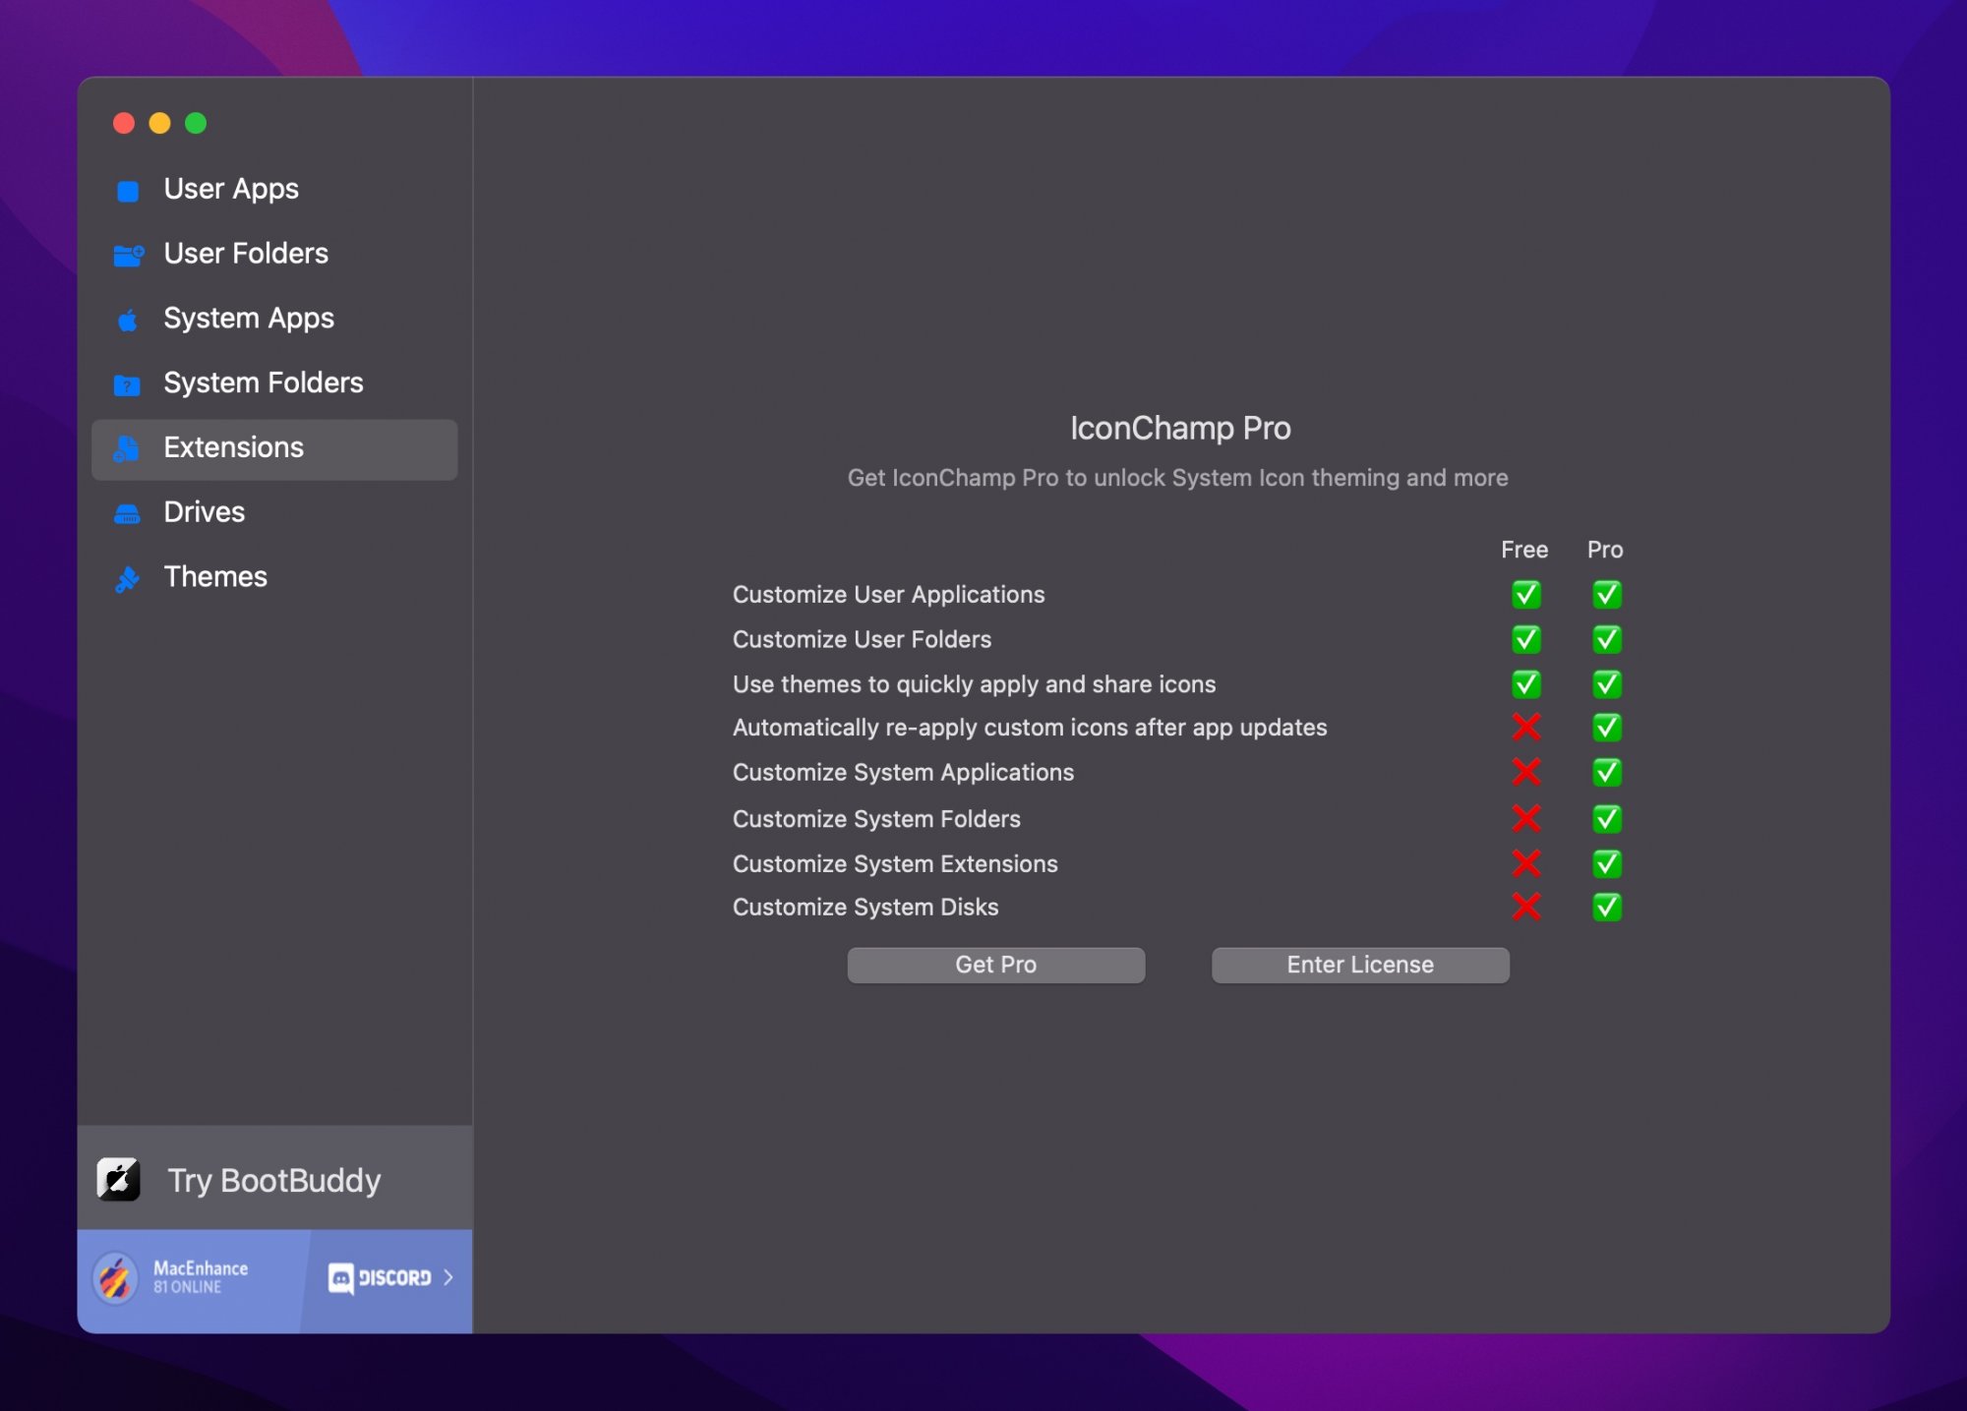Click the green fullscreen window button
The image size is (1967, 1411).
(x=196, y=123)
